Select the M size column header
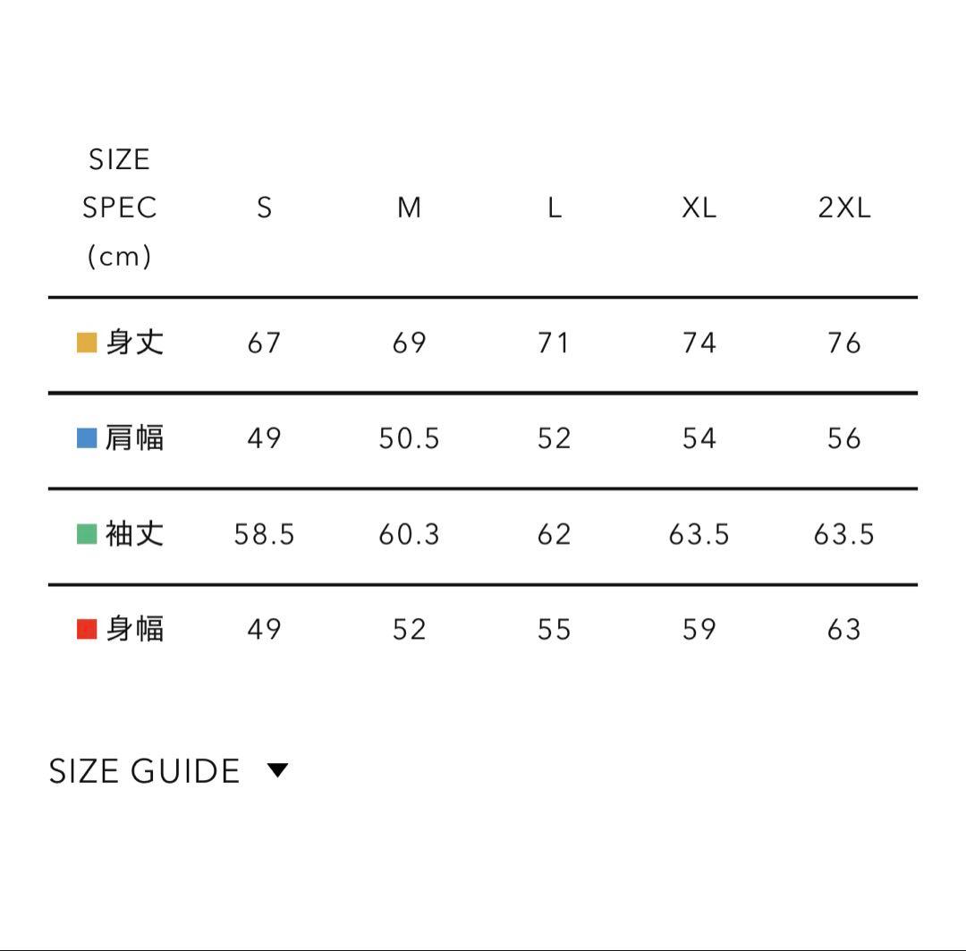Screen dimensions: 966x951 [x=409, y=208]
